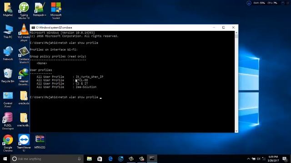Open the cmd.exe title bar system icon
Viewport: 291px width, 163px height.
click(33, 28)
